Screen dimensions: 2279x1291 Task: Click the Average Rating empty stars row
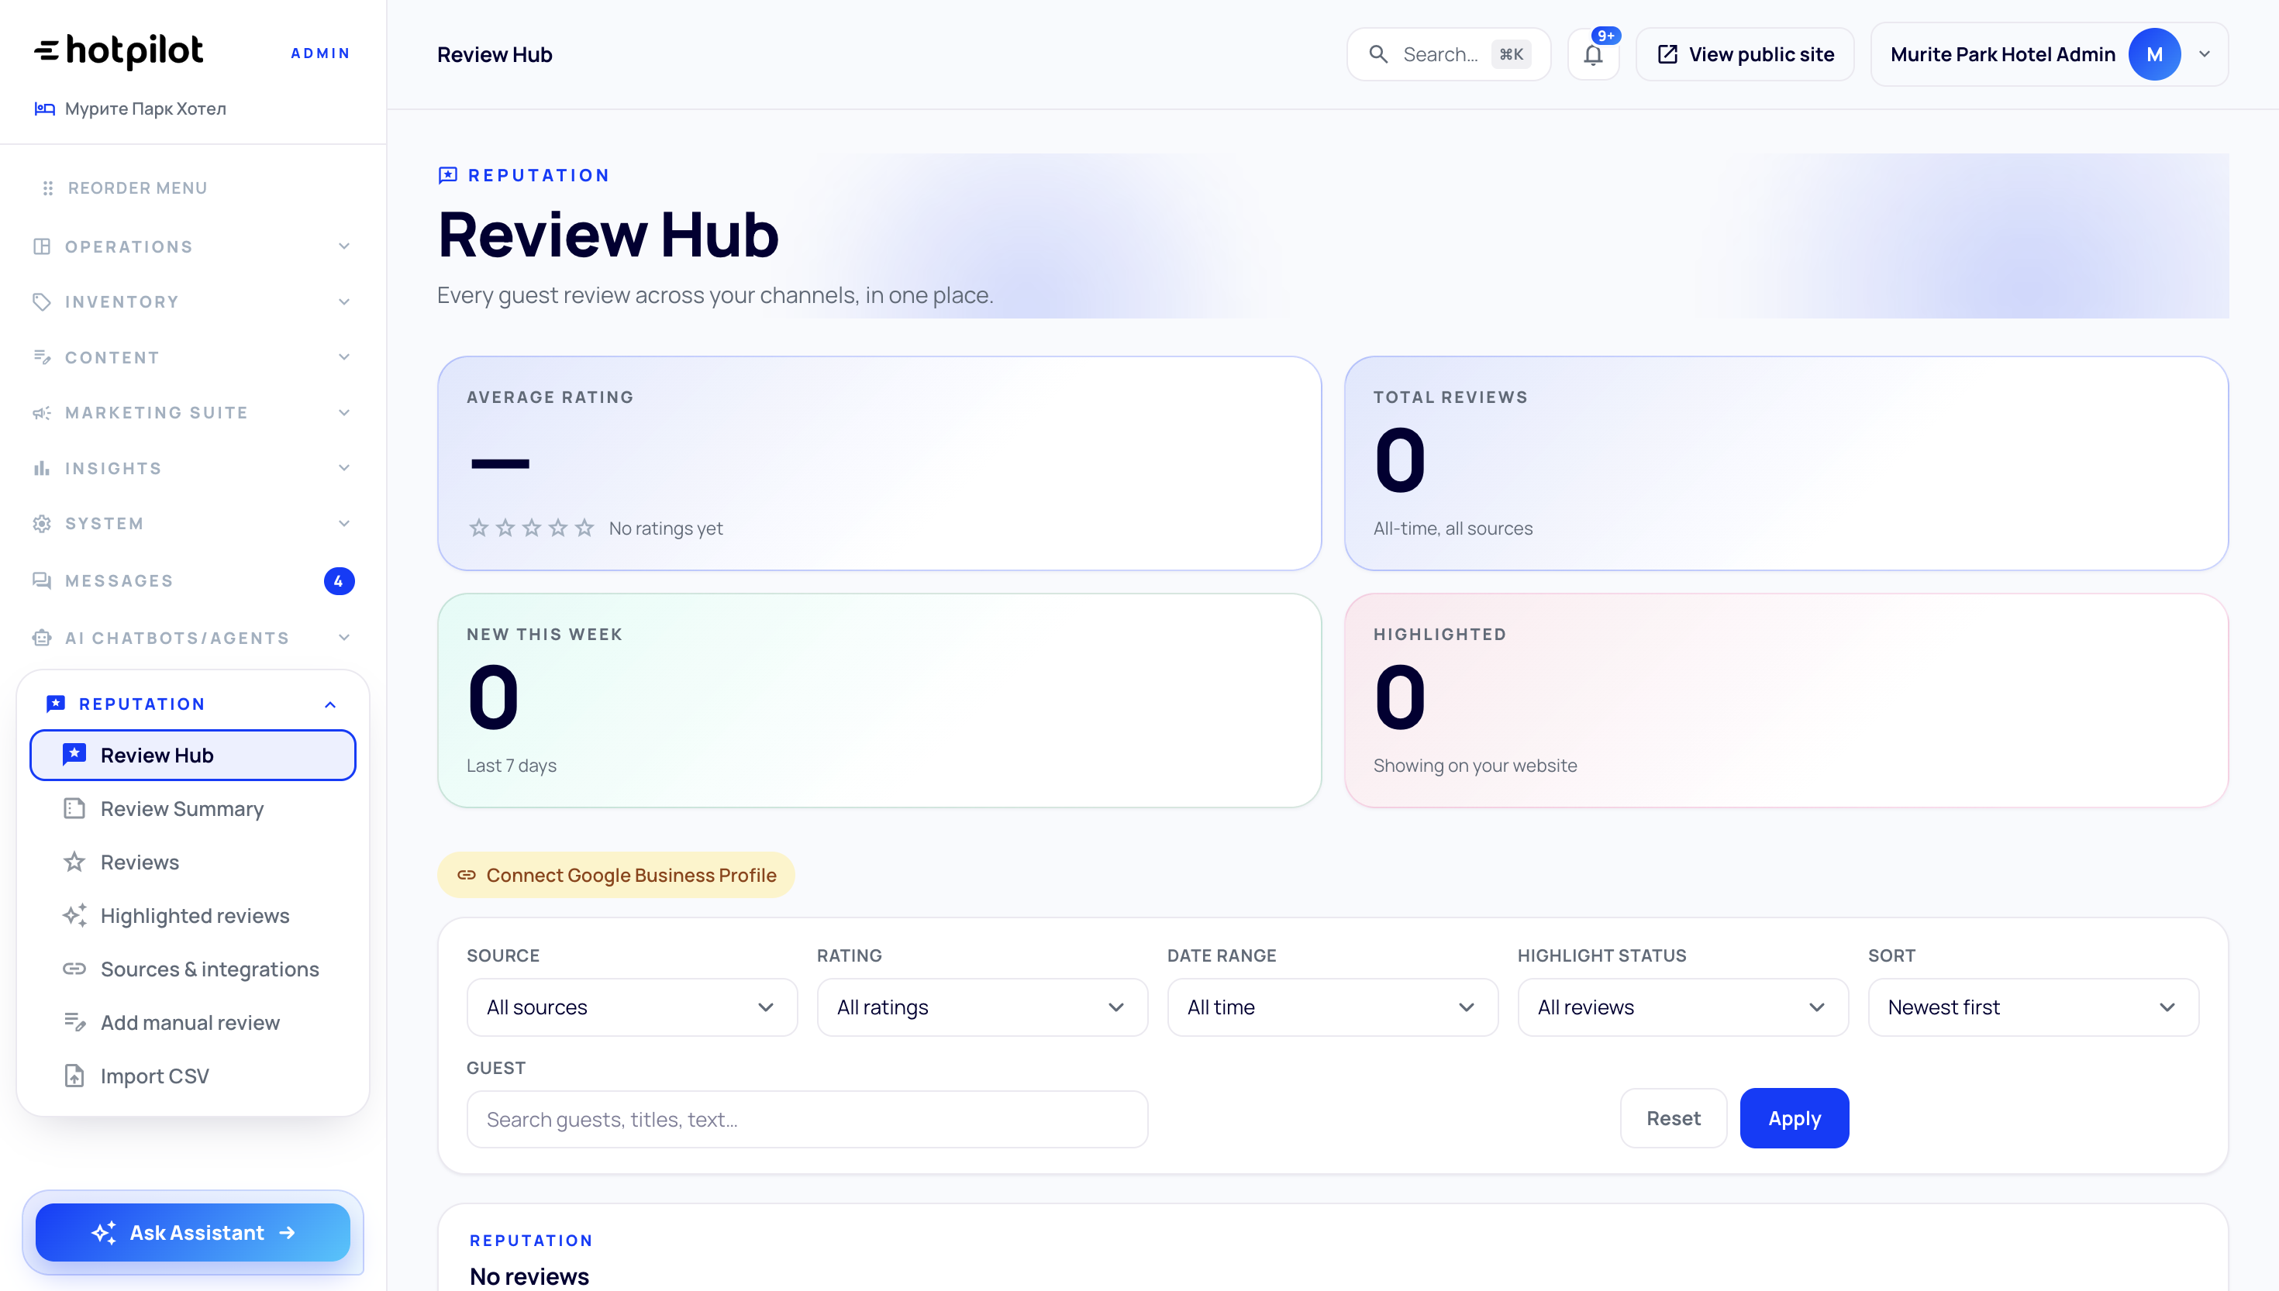tap(531, 528)
